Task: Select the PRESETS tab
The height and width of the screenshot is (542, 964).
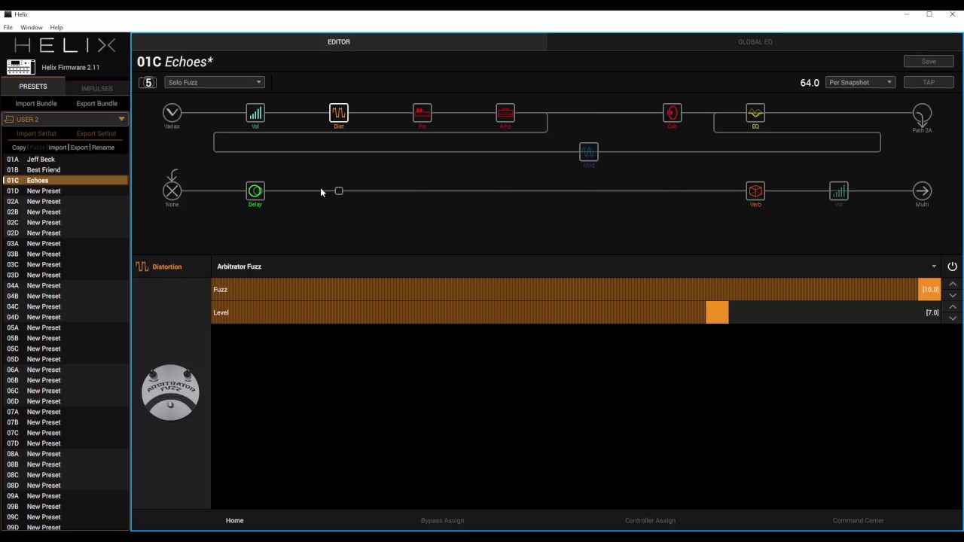Action: [x=33, y=87]
